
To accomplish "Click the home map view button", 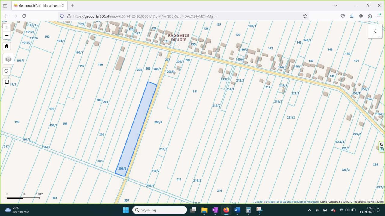I will pos(7,46).
